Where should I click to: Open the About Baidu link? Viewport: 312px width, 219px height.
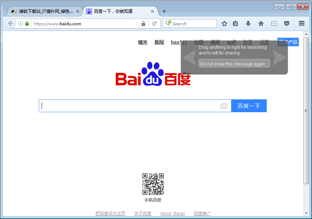pyautogui.click(x=172, y=214)
